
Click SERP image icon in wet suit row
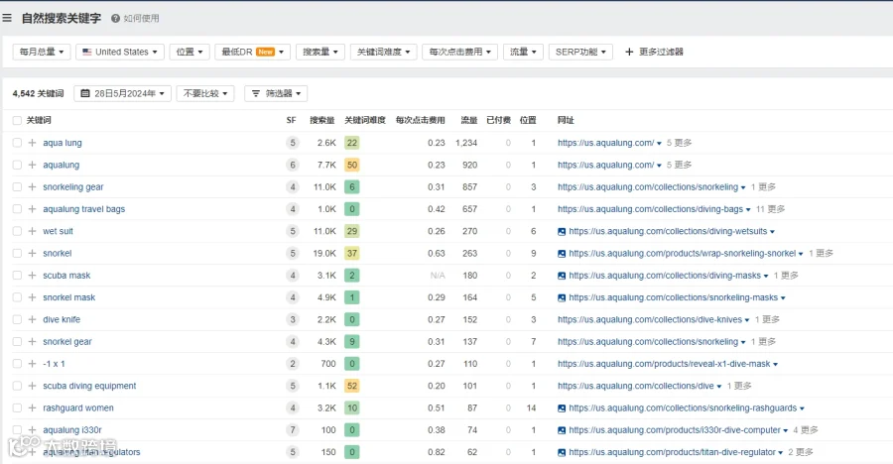[562, 232]
